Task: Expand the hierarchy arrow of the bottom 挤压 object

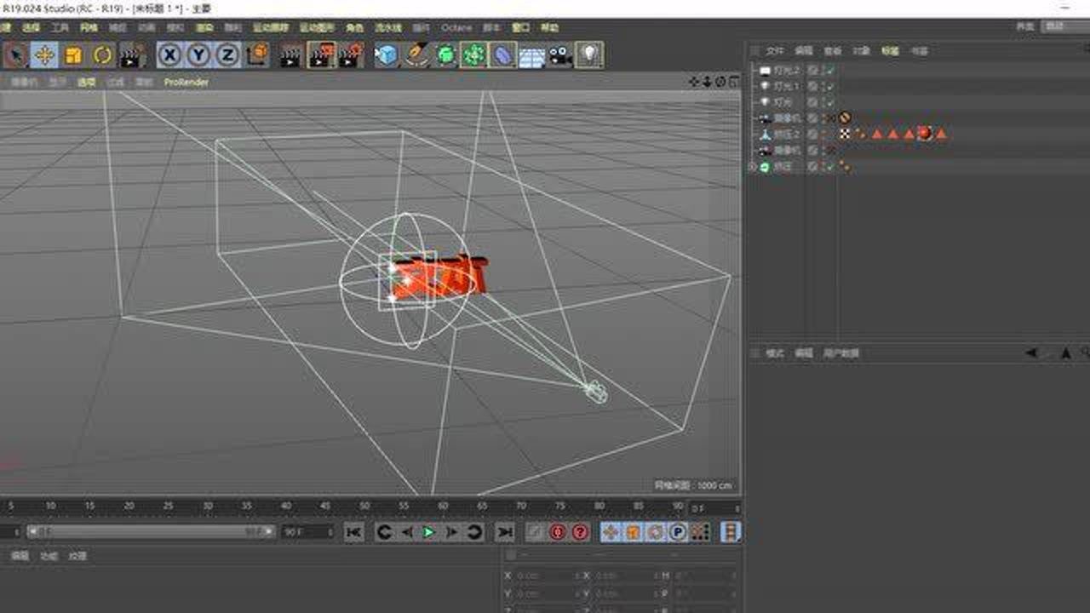Action: pyautogui.click(x=753, y=167)
